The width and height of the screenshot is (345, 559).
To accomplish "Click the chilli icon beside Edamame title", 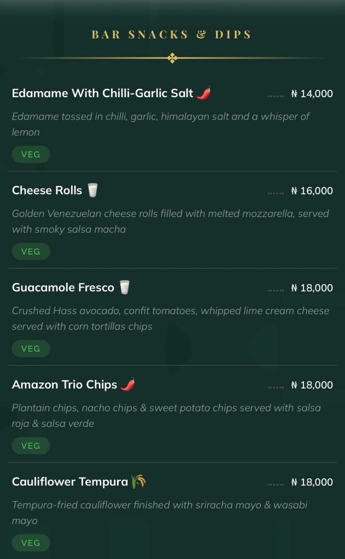I will tap(203, 93).
